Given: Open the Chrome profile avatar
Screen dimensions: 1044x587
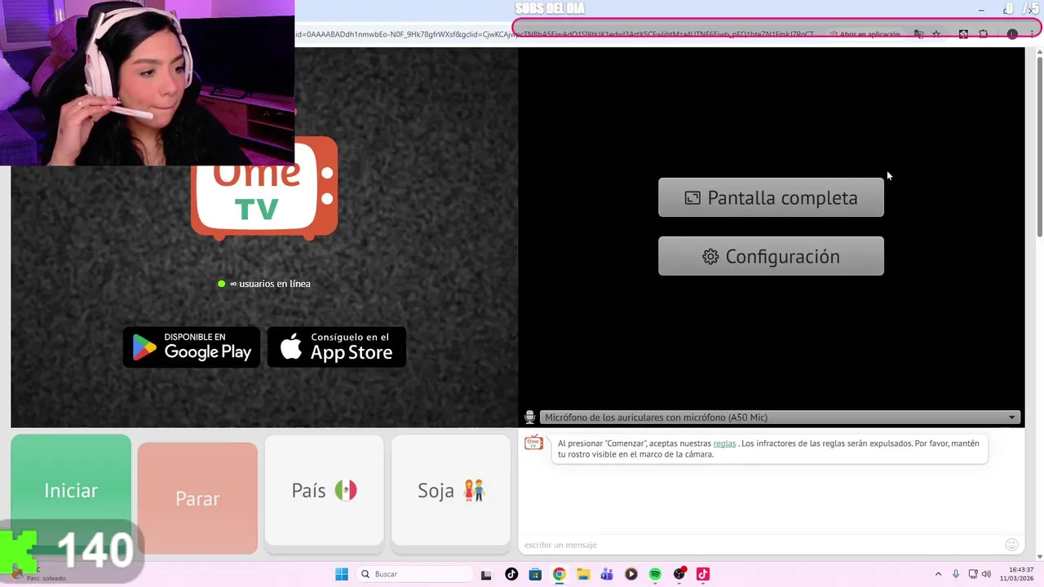Looking at the screenshot, I should coord(1012,34).
